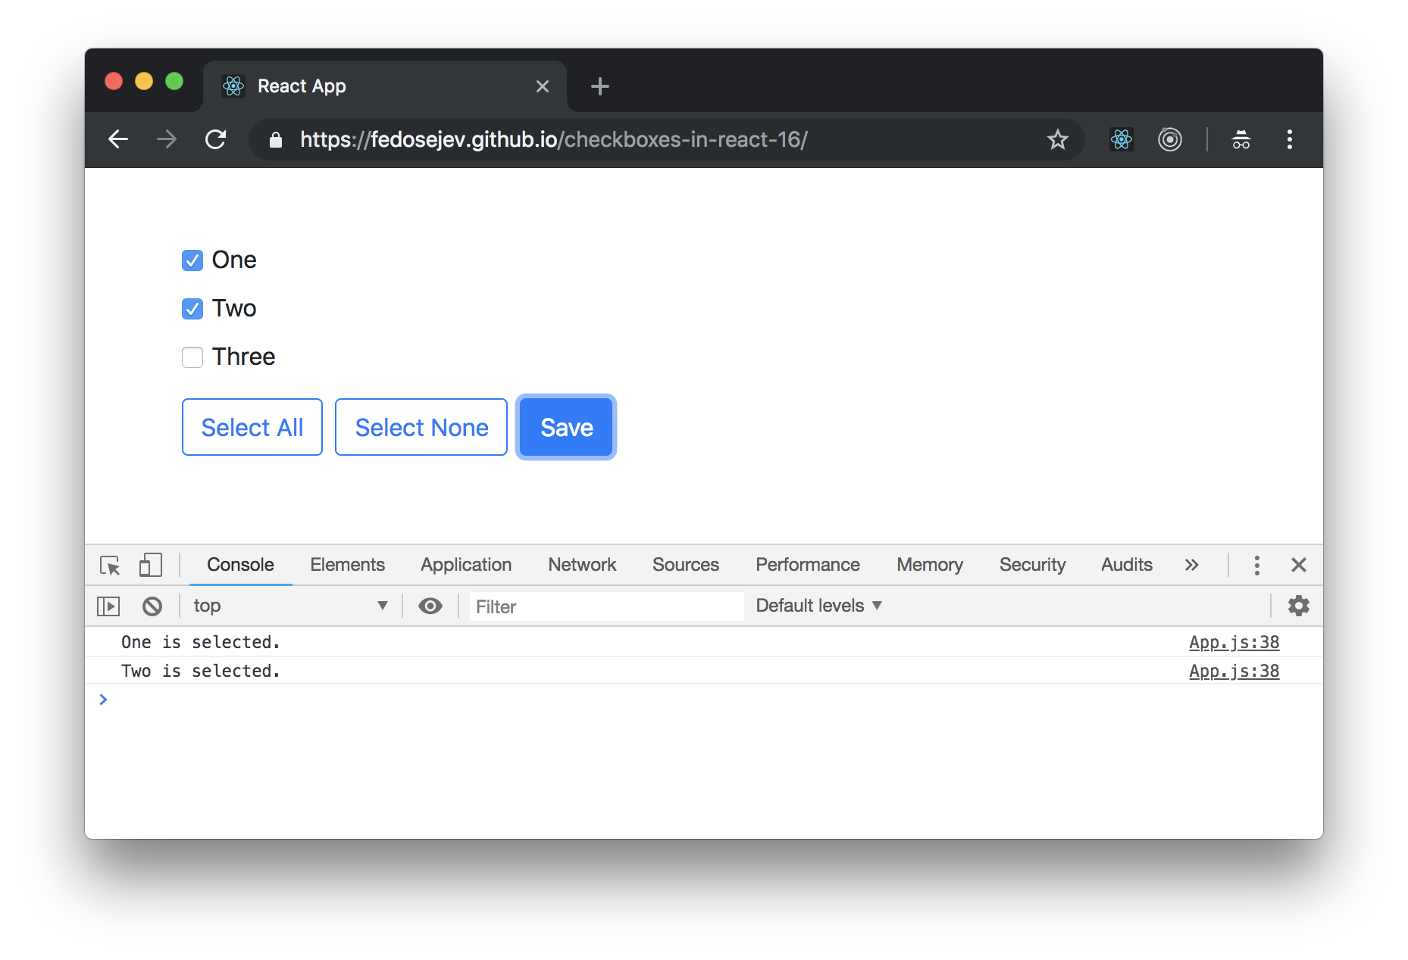Open App.js:38 link for One message

pos(1234,642)
